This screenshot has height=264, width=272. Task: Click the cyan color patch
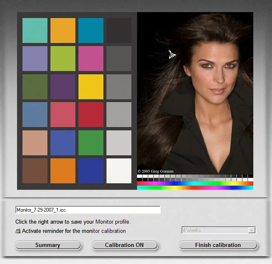(91, 30)
